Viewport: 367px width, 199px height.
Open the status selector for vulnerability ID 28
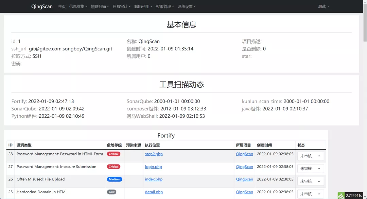point(310,156)
